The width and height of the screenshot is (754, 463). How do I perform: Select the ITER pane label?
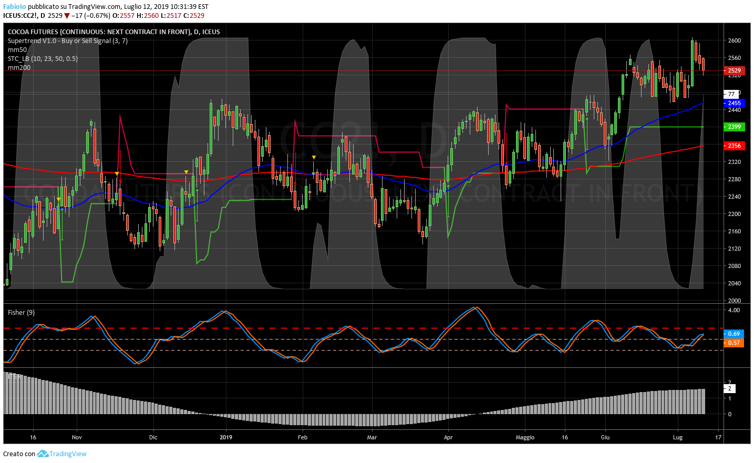[14, 377]
